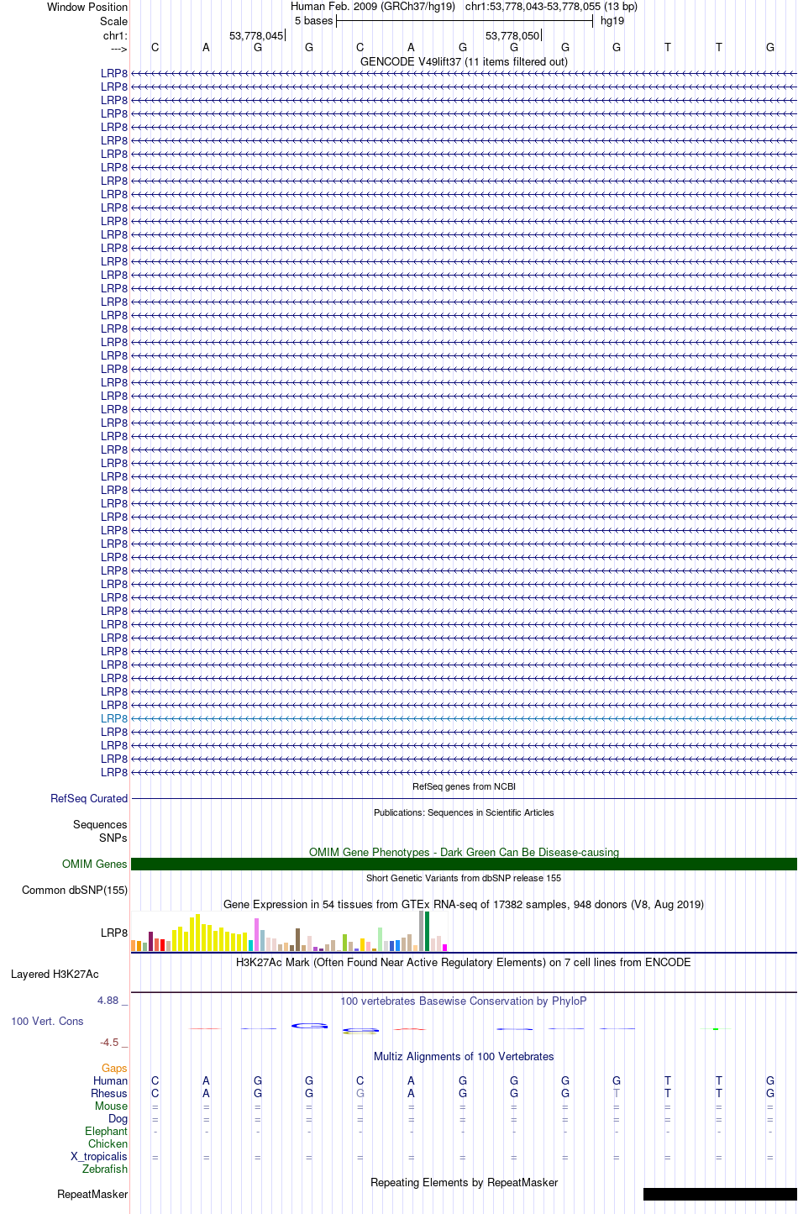
Task: Click the dark green OMIM gene bar
Action: pyautogui.click(x=464, y=864)
